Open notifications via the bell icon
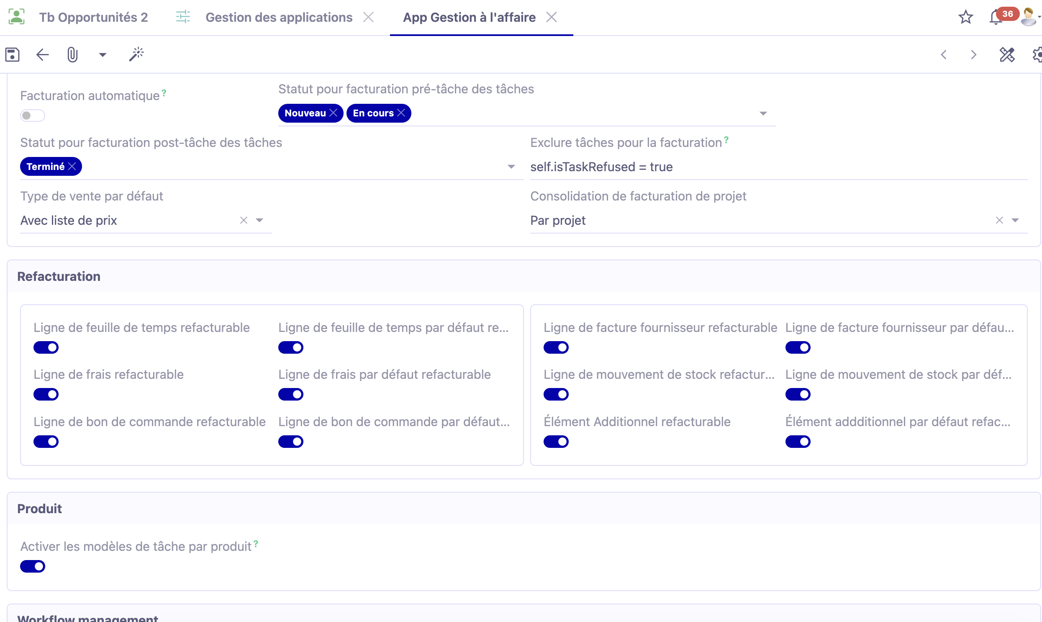Screen dimensions: 1042x622 pyautogui.click(x=996, y=17)
